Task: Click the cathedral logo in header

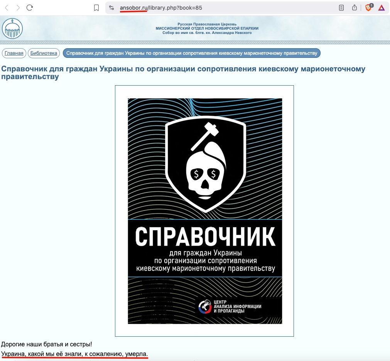Action: point(12,28)
